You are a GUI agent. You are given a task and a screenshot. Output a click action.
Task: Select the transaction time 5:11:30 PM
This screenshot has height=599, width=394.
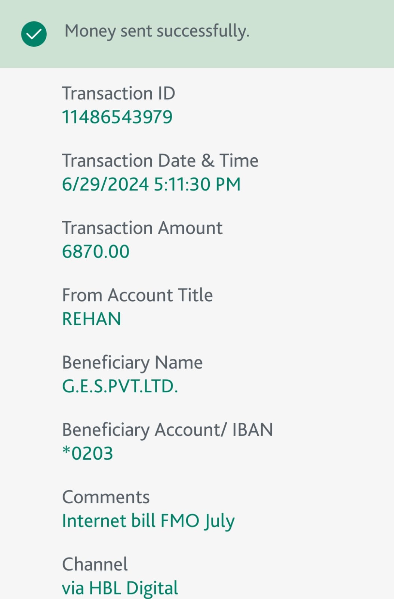tap(197, 184)
